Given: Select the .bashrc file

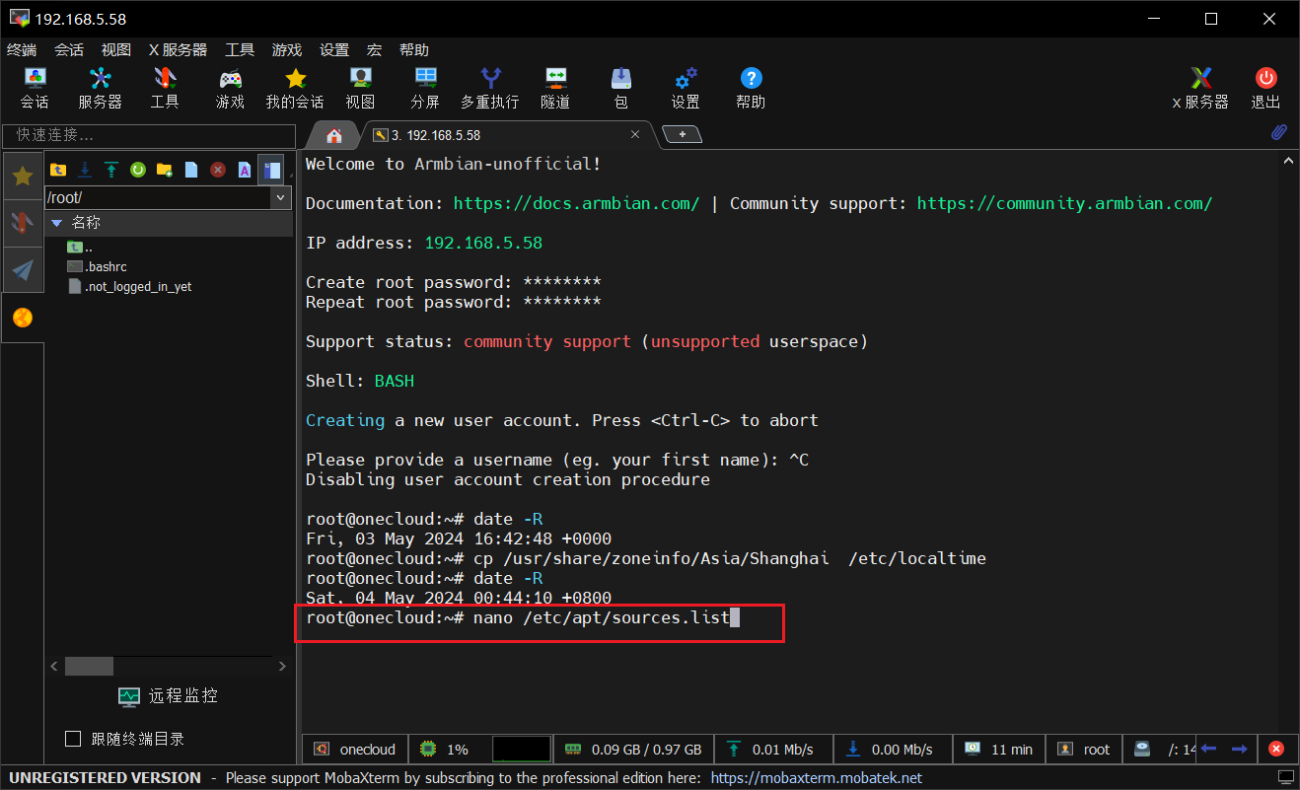Looking at the screenshot, I should click(97, 266).
